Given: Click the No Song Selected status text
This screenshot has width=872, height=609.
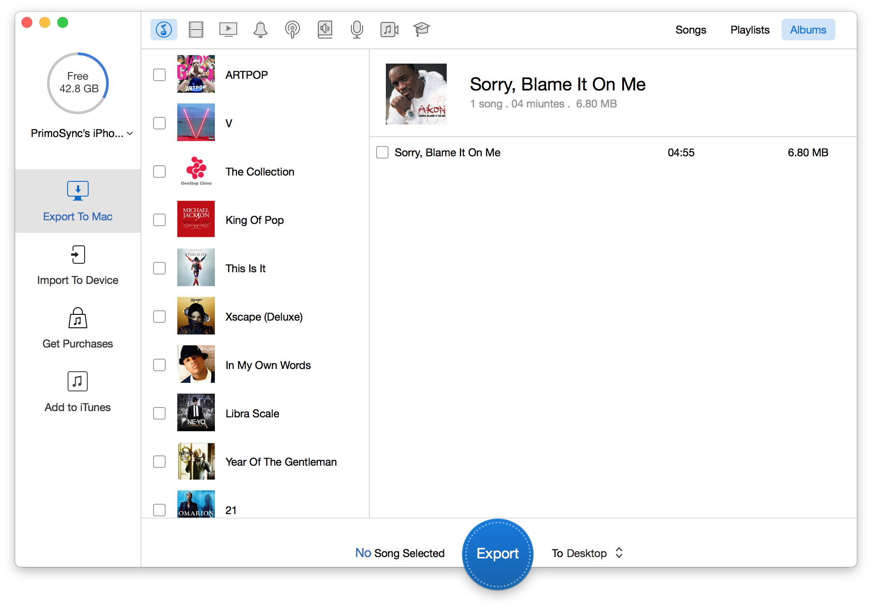Looking at the screenshot, I should [400, 553].
